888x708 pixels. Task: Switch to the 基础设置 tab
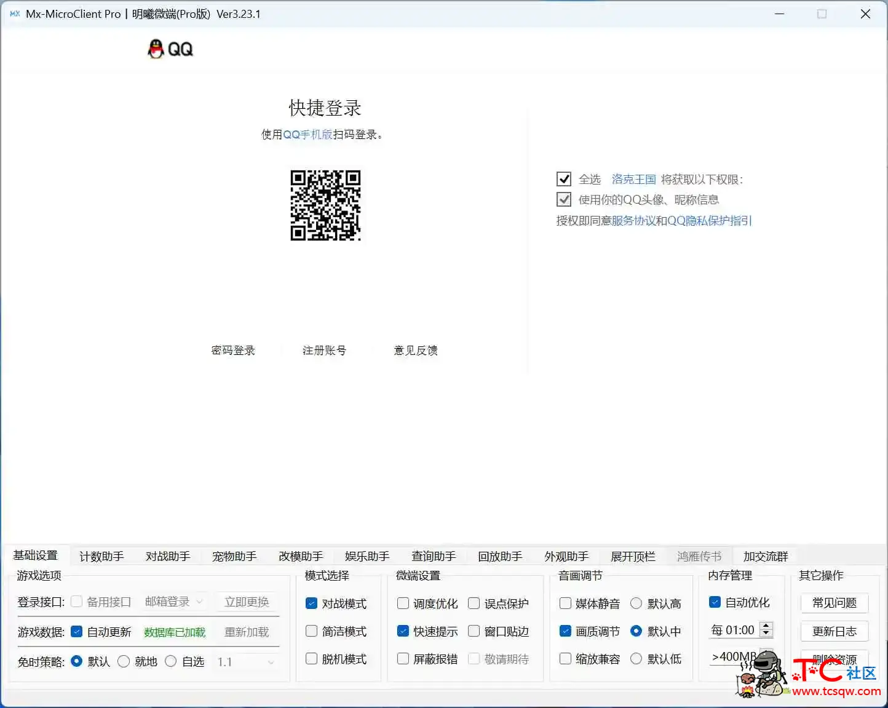(x=36, y=555)
